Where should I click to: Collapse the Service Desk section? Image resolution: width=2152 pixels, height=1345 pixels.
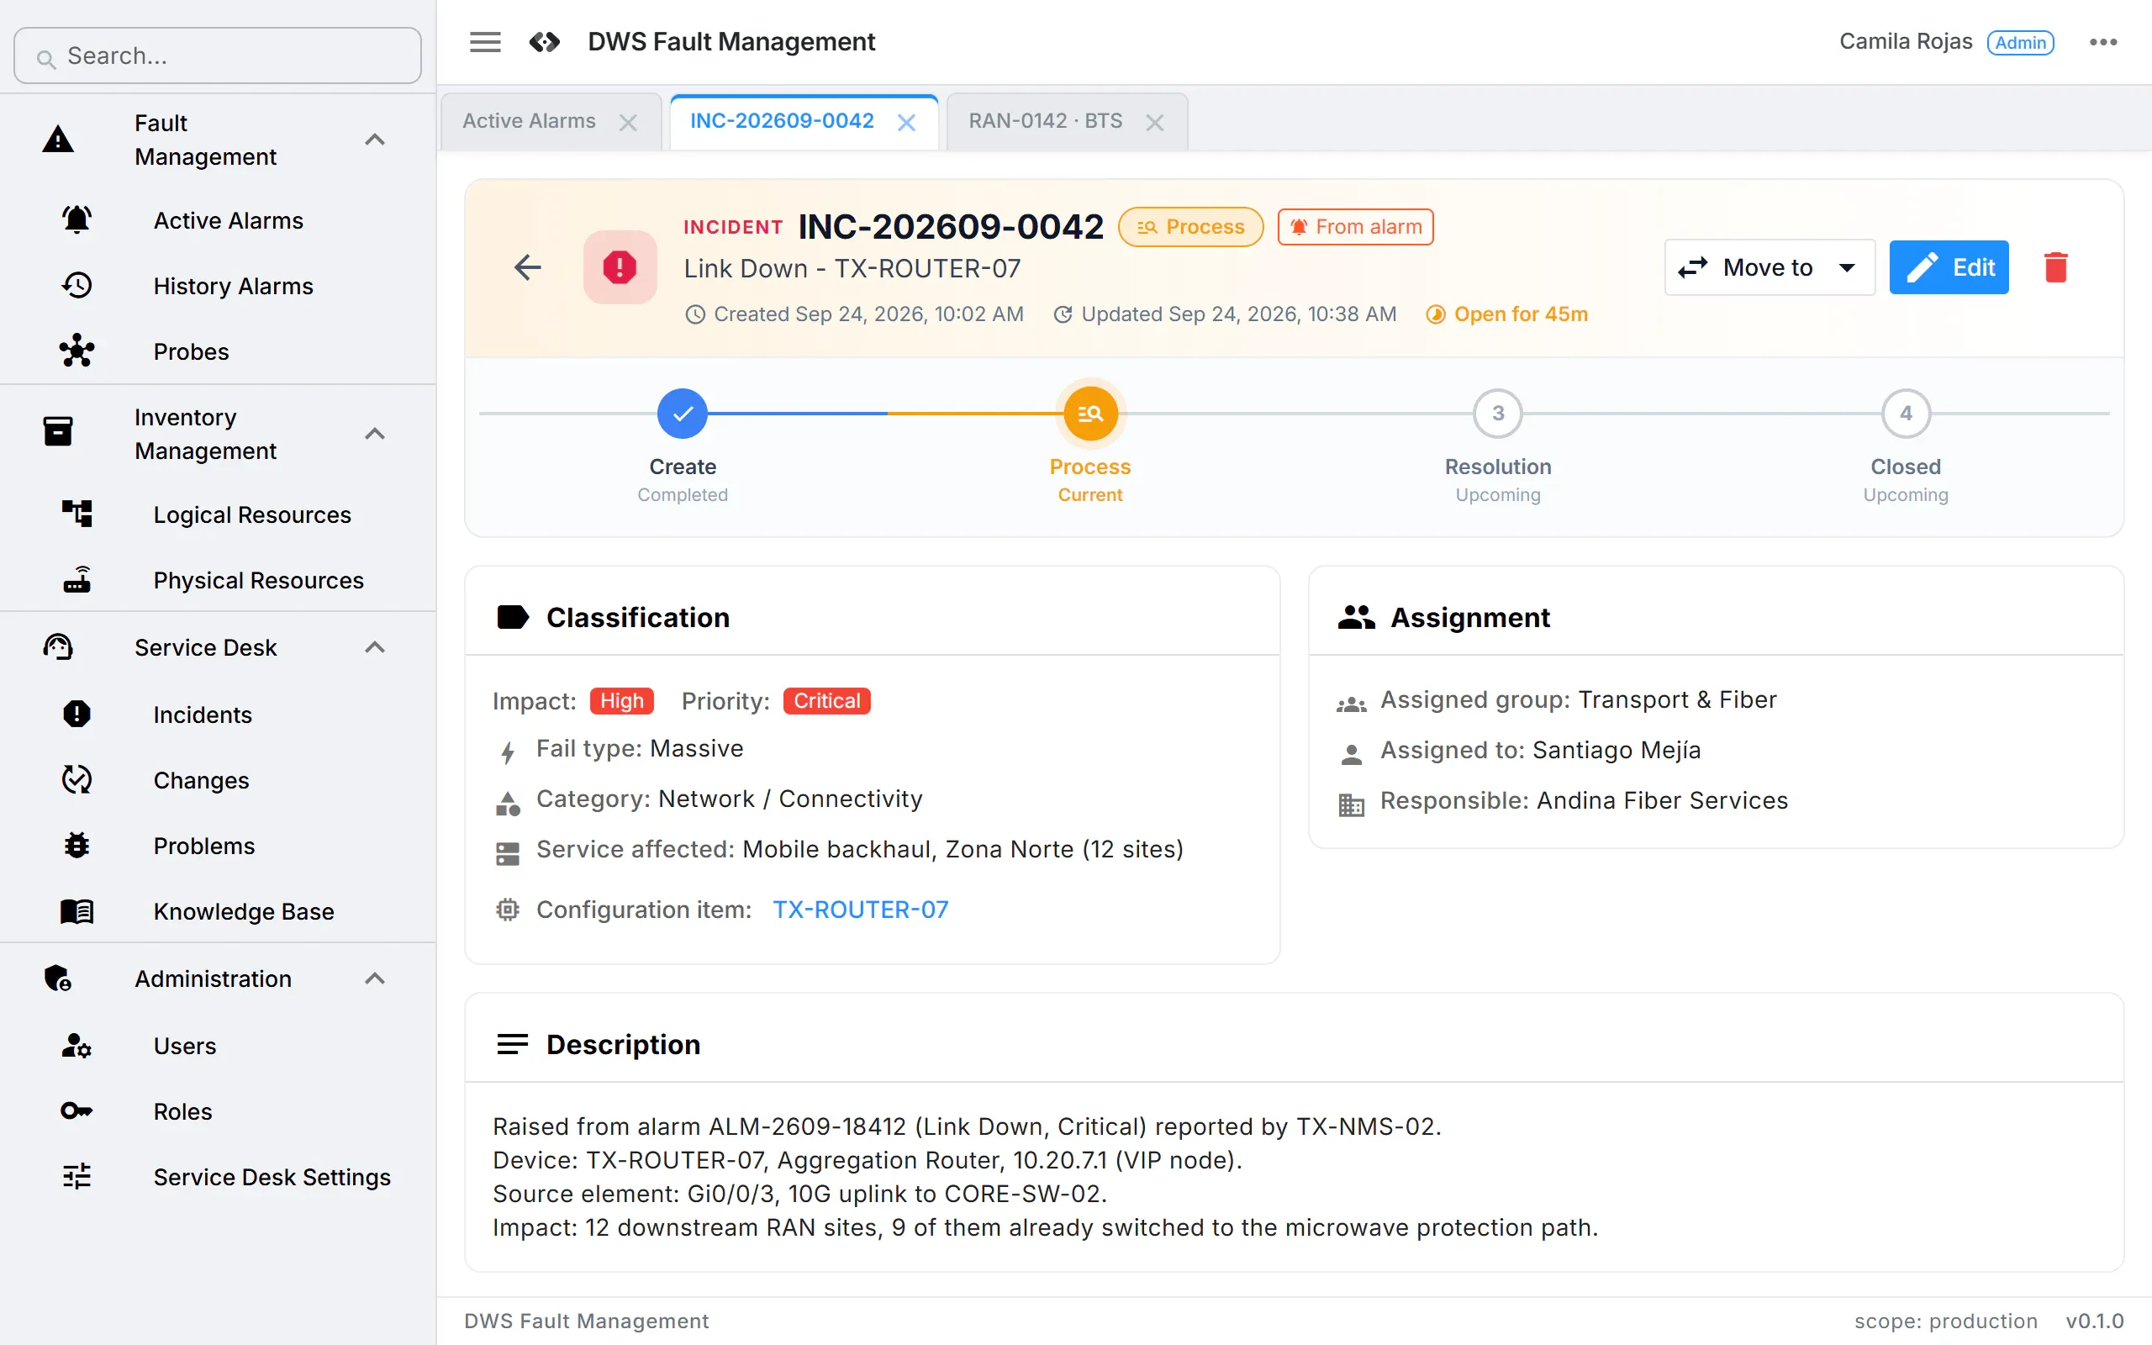(x=375, y=647)
